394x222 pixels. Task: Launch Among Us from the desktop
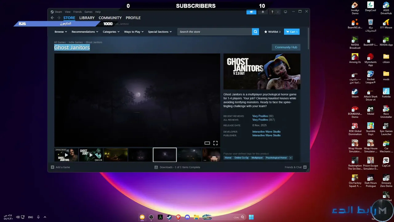pyautogui.click(x=355, y=59)
